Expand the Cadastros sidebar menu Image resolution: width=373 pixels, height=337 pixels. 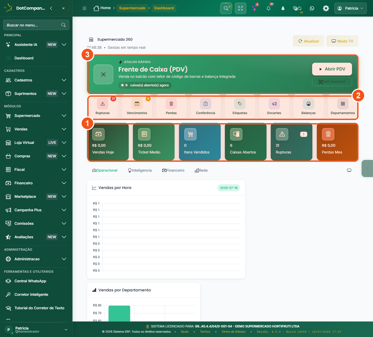36,80
